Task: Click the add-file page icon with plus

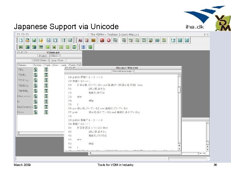Action: click(48, 40)
